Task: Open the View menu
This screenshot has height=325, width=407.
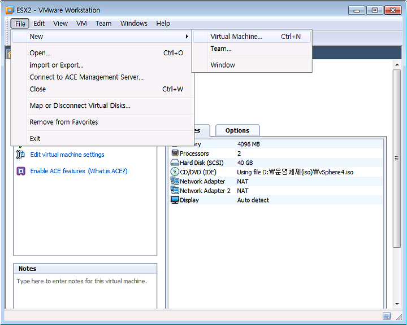Action: (60, 24)
